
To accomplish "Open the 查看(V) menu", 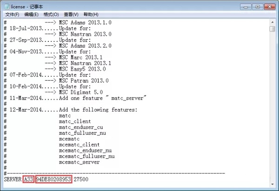I will click(71, 14).
